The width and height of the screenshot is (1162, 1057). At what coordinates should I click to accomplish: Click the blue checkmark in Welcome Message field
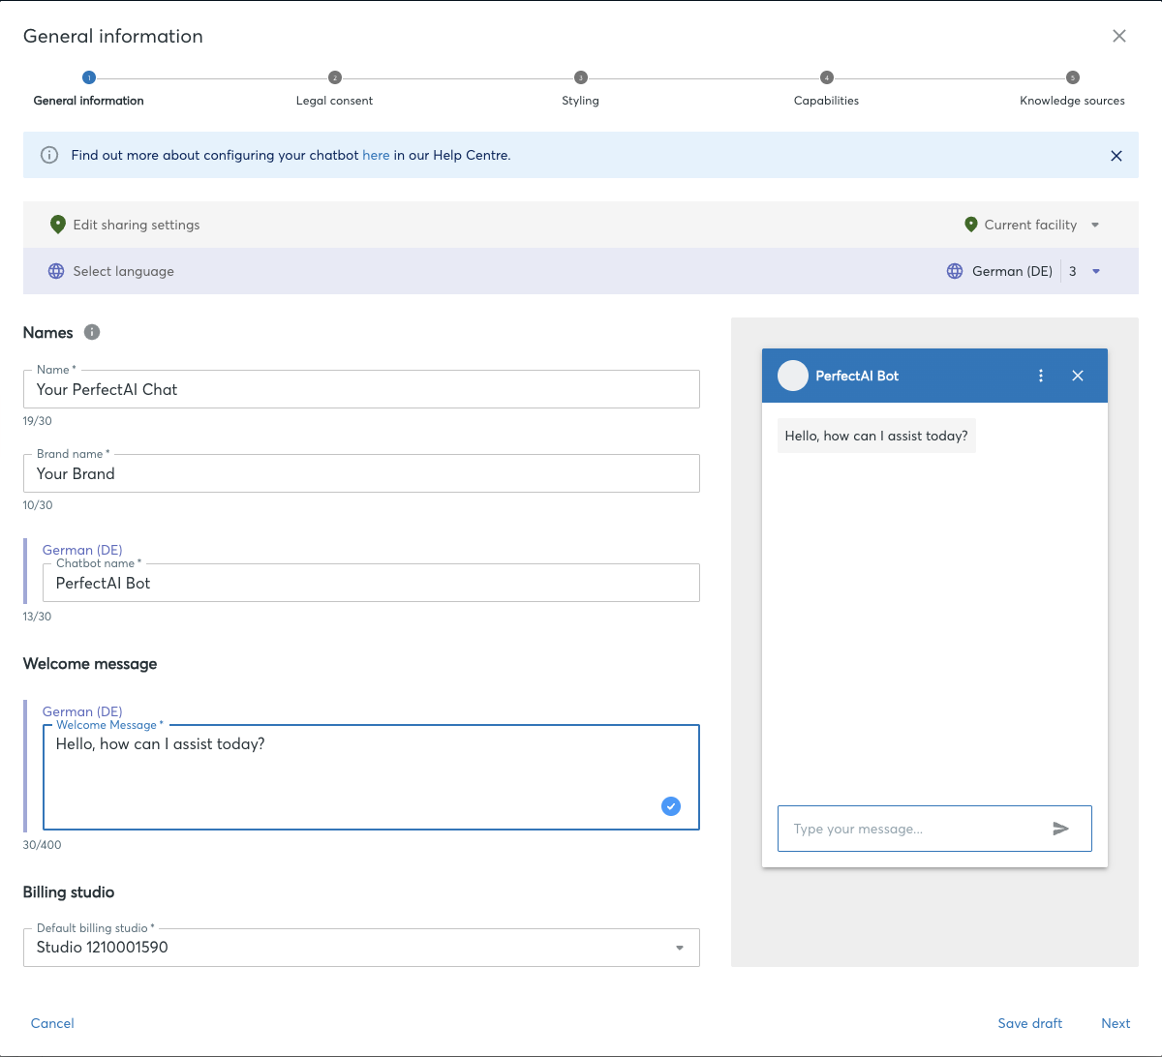pyautogui.click(x=671, y=806)
